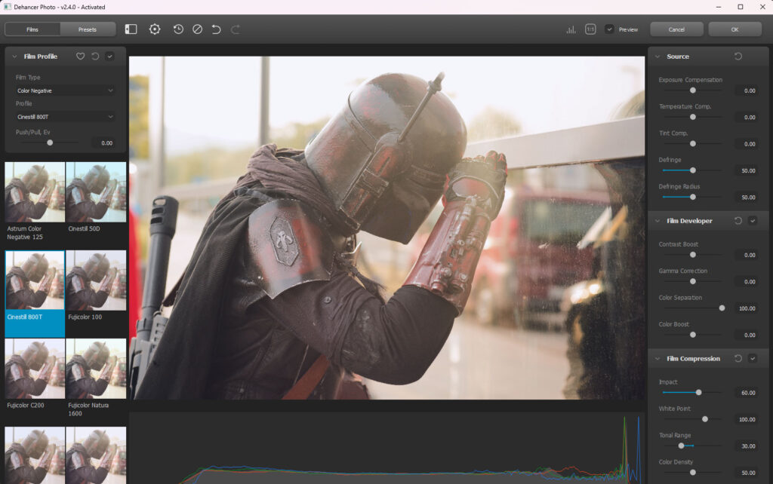The image size is (773, 484).
Task: Click the Cancel button
Action: pyautogui.click(x=676, y=29)
